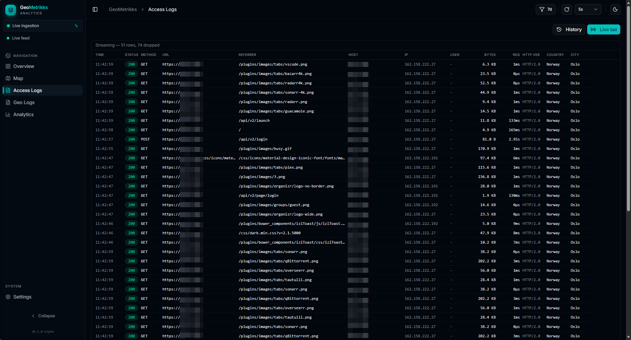Toggle the sidebar panel icon
Screen dimensions: 631x340
[x=95, y=9]
